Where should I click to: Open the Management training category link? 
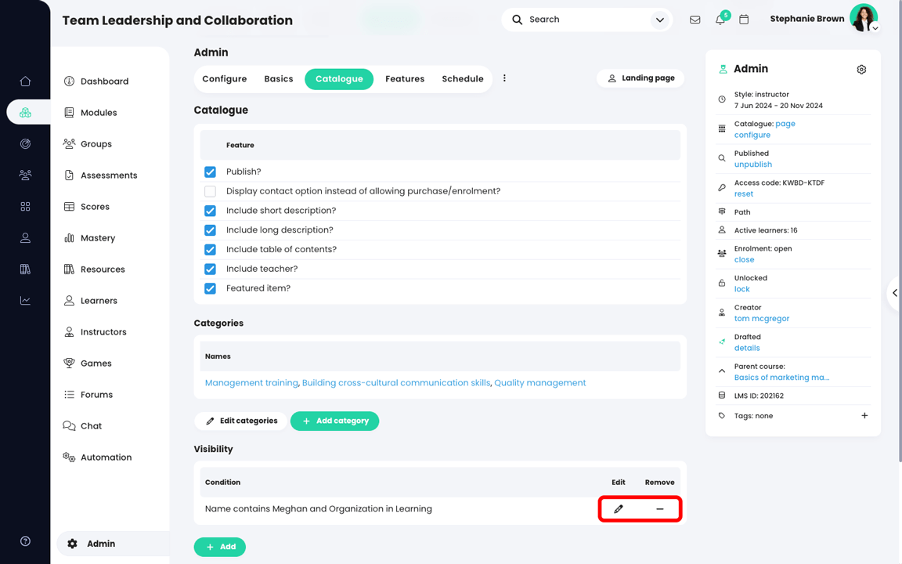pyautogui.click(x=251, y=383)
